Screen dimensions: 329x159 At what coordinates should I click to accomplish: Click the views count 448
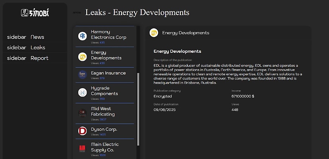[235, 110]
